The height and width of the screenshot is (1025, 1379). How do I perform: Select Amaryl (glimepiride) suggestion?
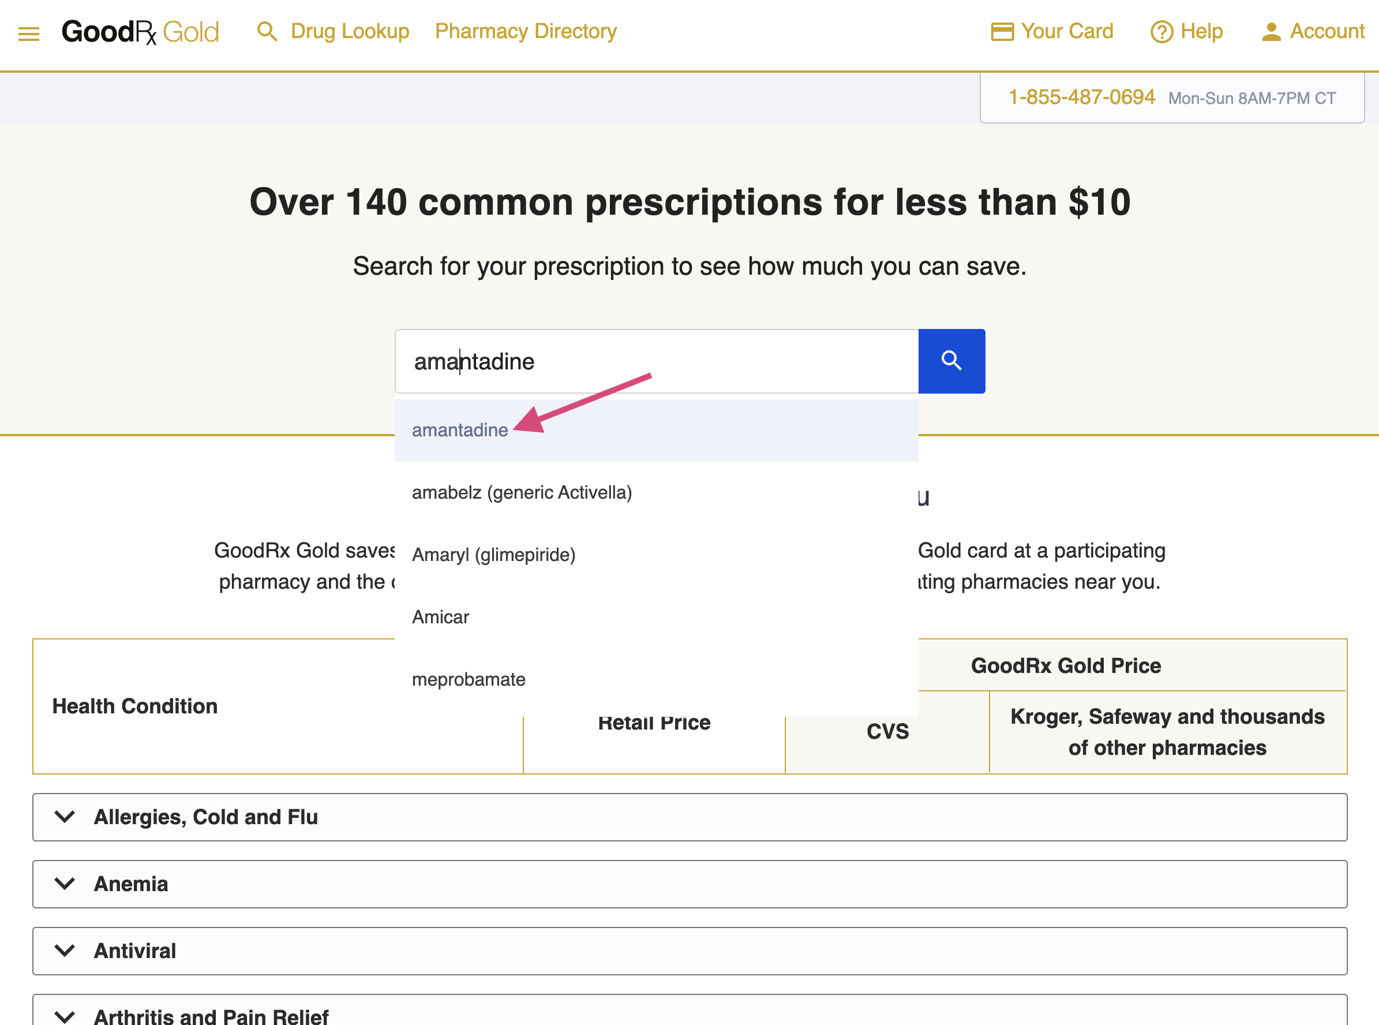656,555
